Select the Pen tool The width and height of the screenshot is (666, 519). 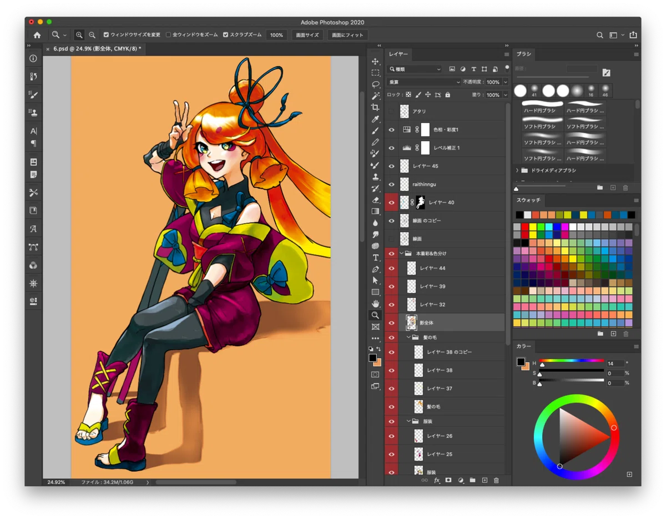pyautogui.click(x=376, y=269)
